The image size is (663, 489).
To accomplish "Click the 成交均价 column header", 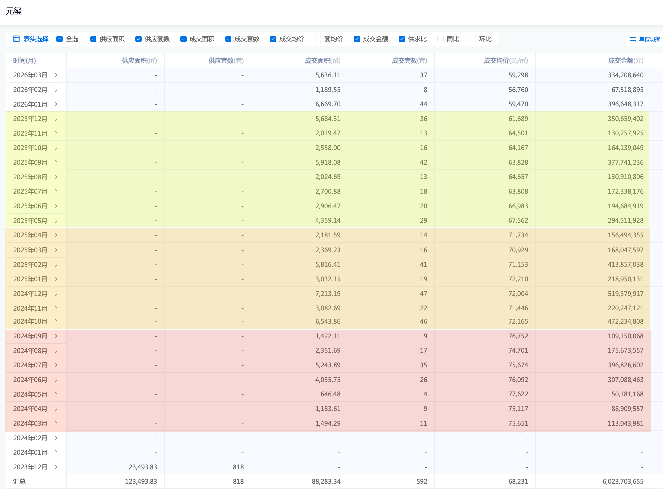I will [506, 61].
